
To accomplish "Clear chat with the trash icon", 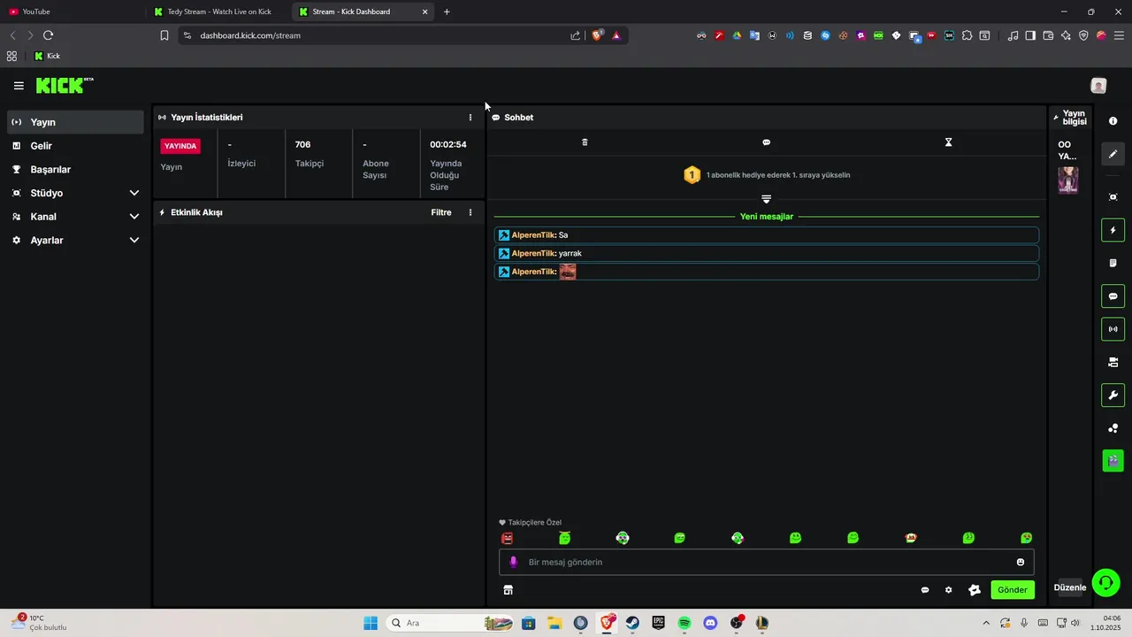I will pyautogui.click(x=585, y=142).
